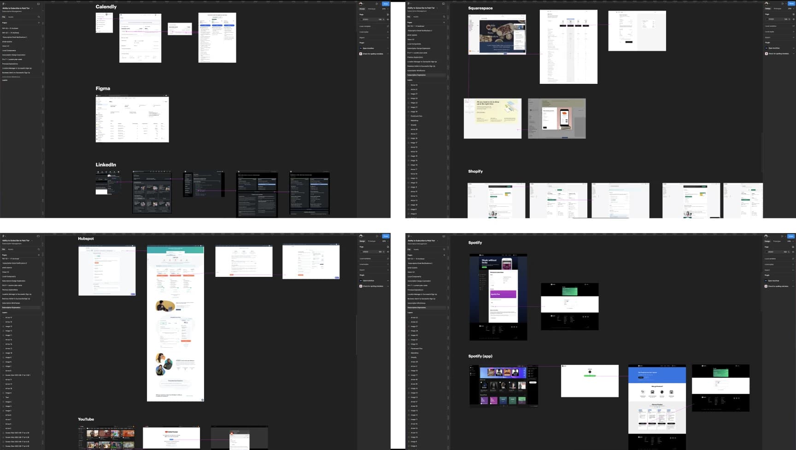
Task: Open the zoom percentage dropdown in the Spotify window
Action: 790,241
